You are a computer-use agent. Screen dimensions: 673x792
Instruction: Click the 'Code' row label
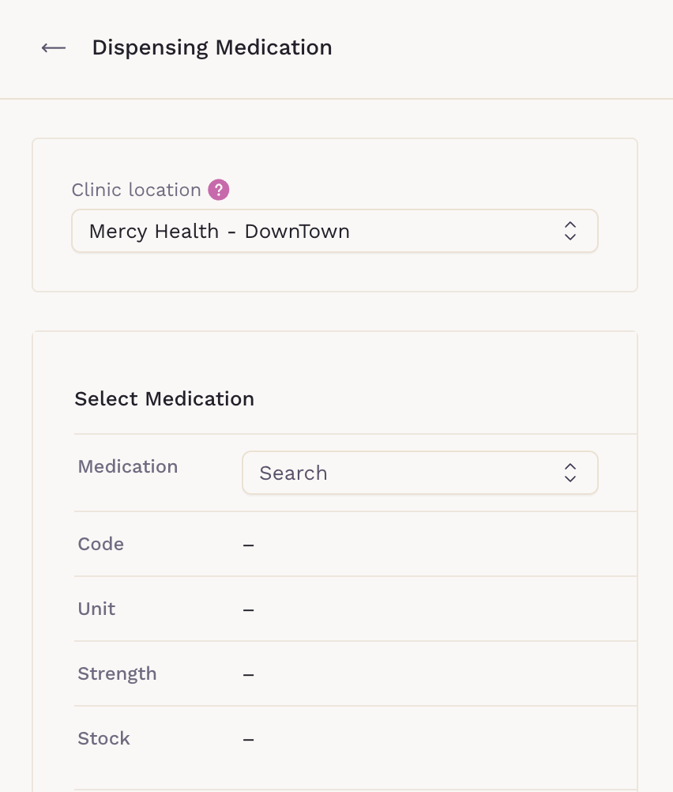tap(100, 544)
